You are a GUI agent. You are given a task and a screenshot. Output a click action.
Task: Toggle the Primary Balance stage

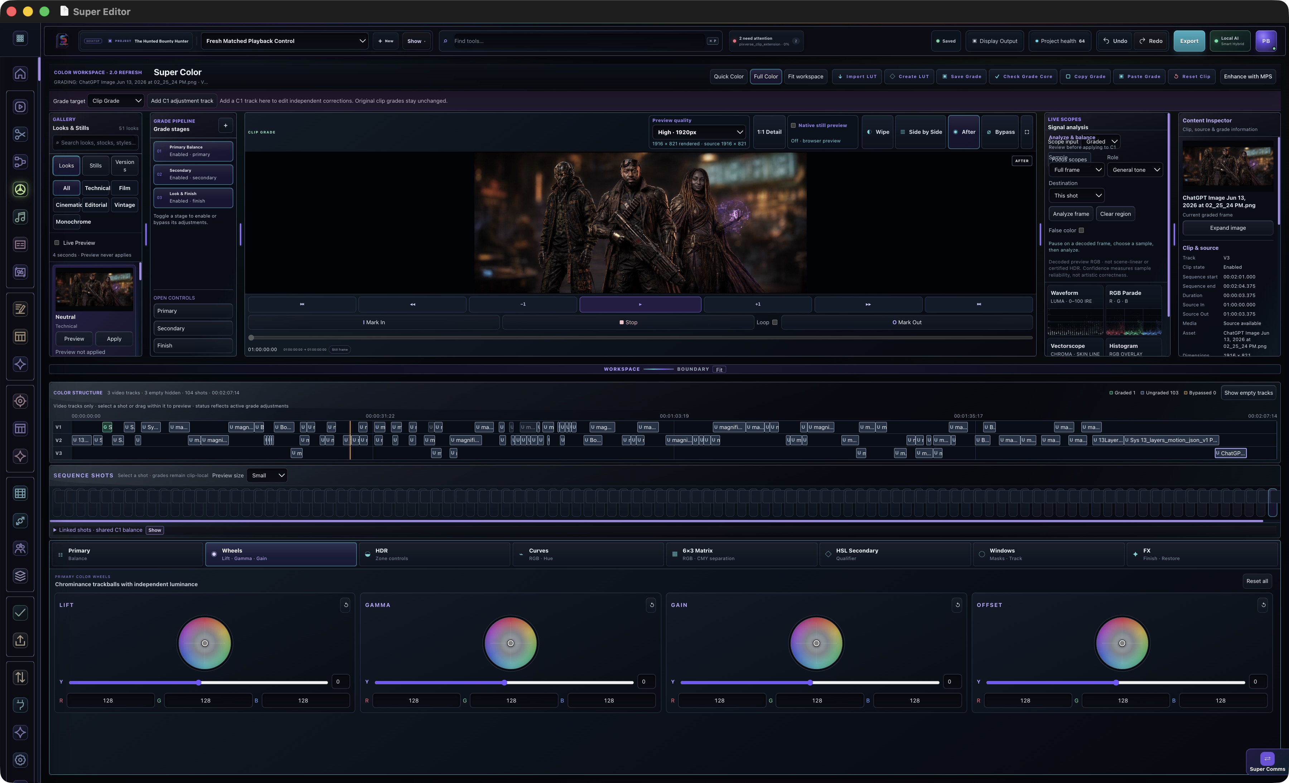(x=193, y=151)
